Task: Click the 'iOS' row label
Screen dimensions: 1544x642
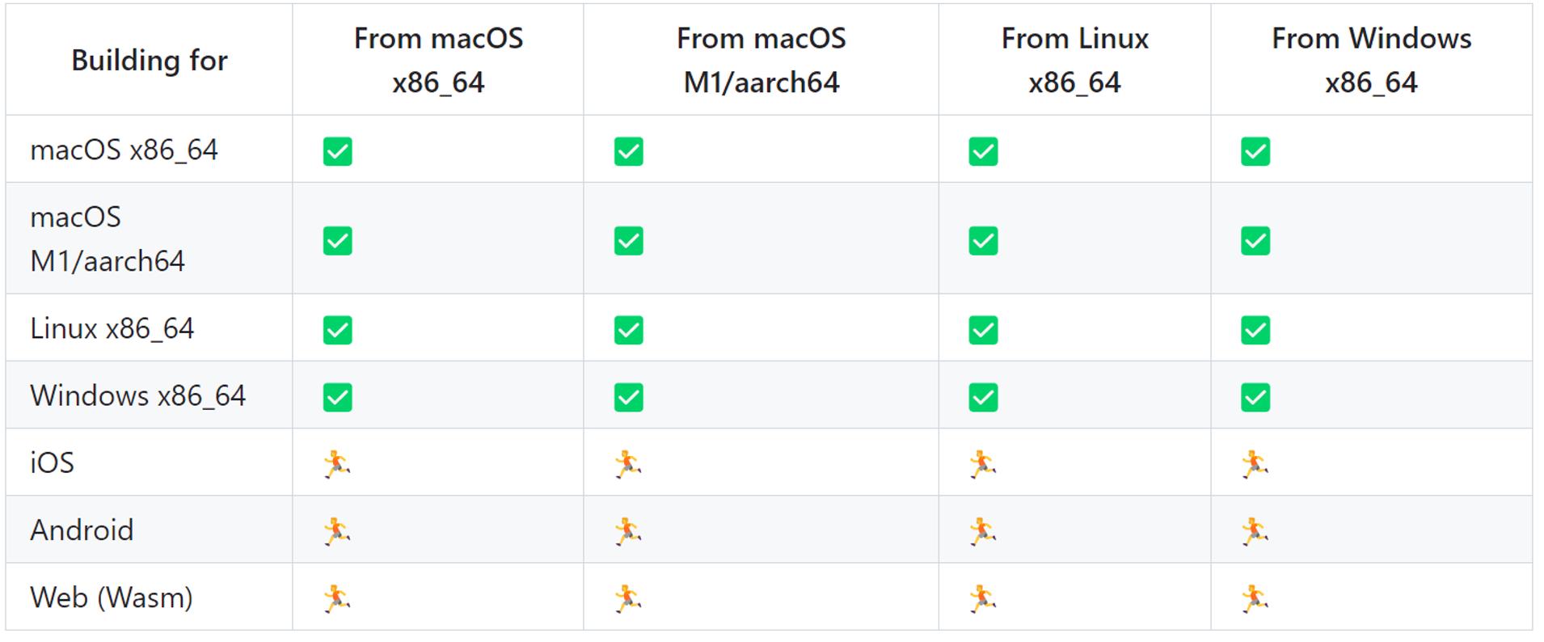Action: 52,463
